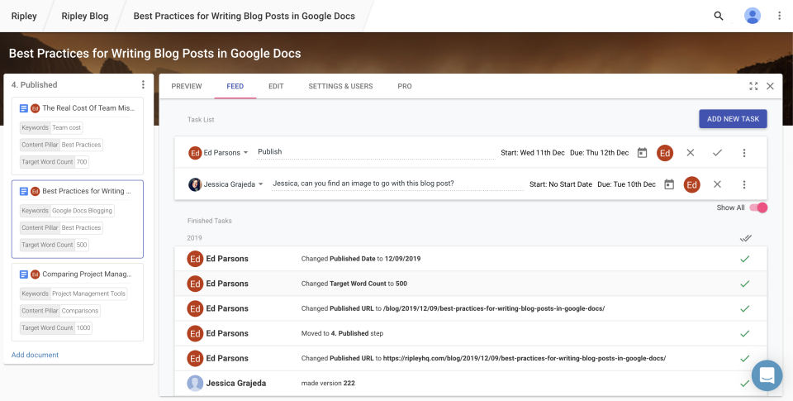Mark the Publish task as complete
Image resolution: width=793 pixels, height=401 pixels.
(717, 153)
